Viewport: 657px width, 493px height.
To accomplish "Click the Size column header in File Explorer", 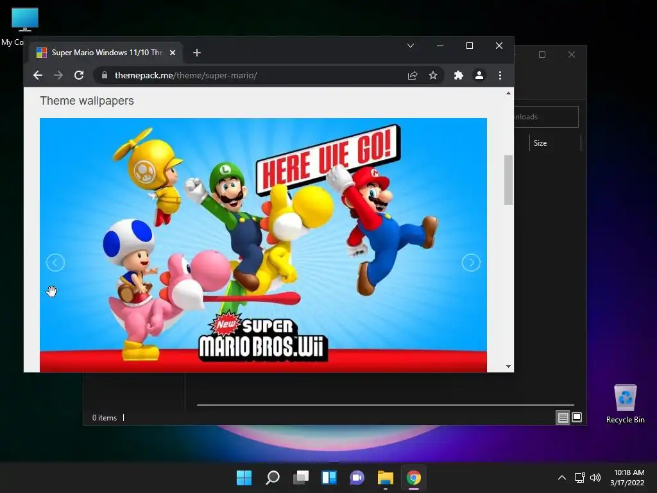I will (555, 143).
